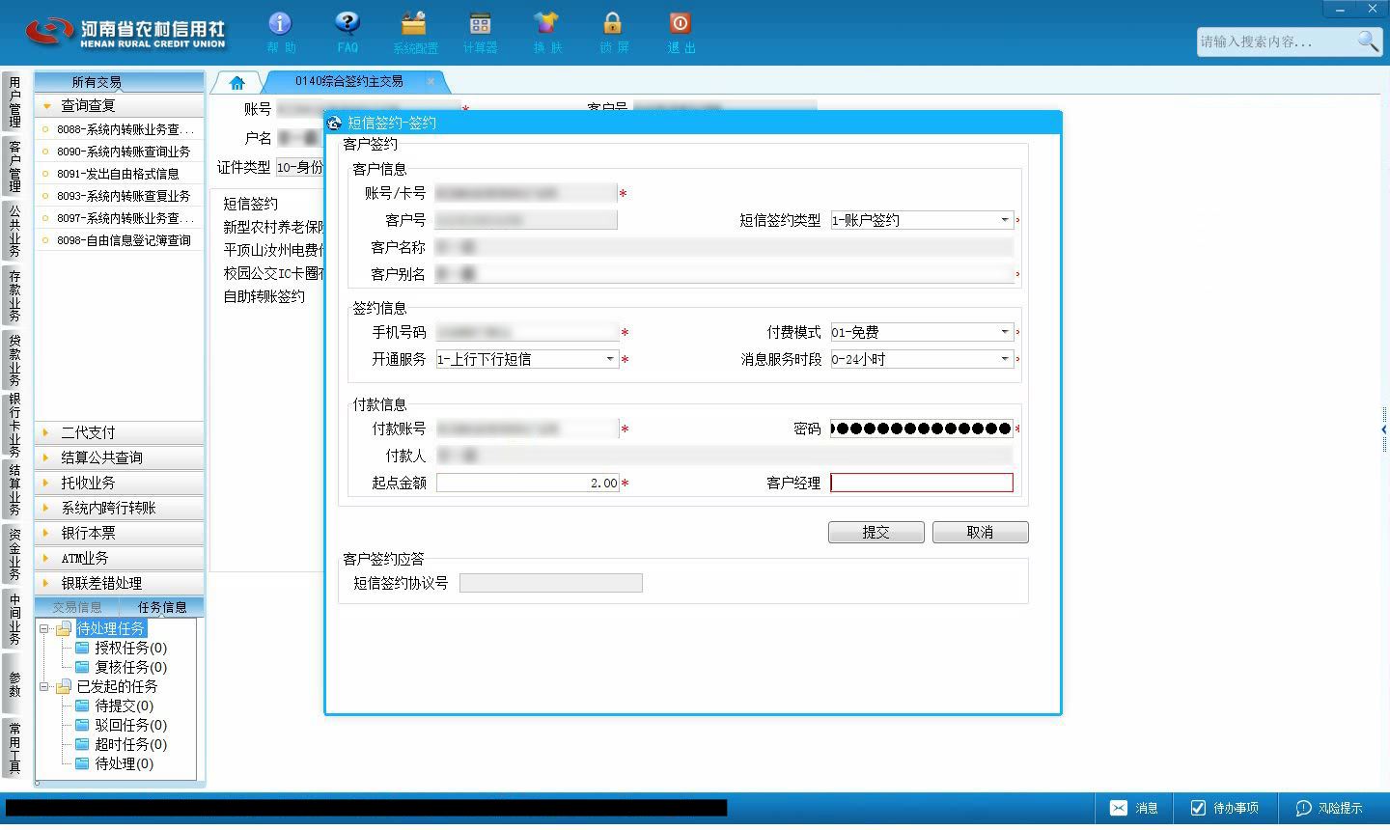
Task: Collapse the 查询查复 section
Action: click(120, 105)
